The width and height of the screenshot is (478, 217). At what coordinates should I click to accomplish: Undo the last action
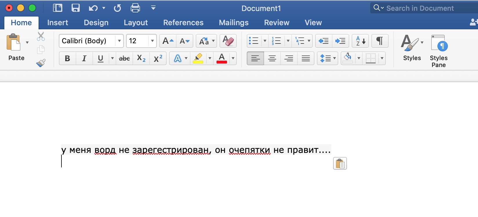click(x=93, y=8)
